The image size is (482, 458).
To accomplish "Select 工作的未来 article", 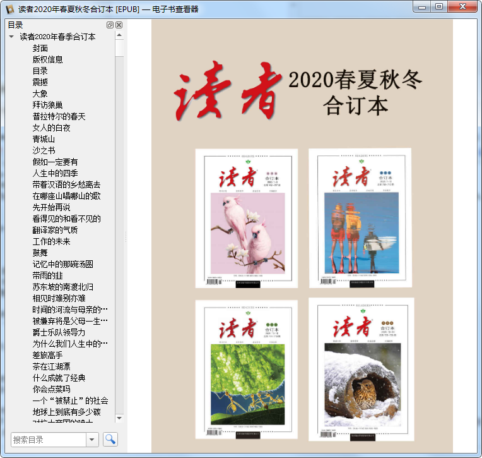I will [51, 241].
